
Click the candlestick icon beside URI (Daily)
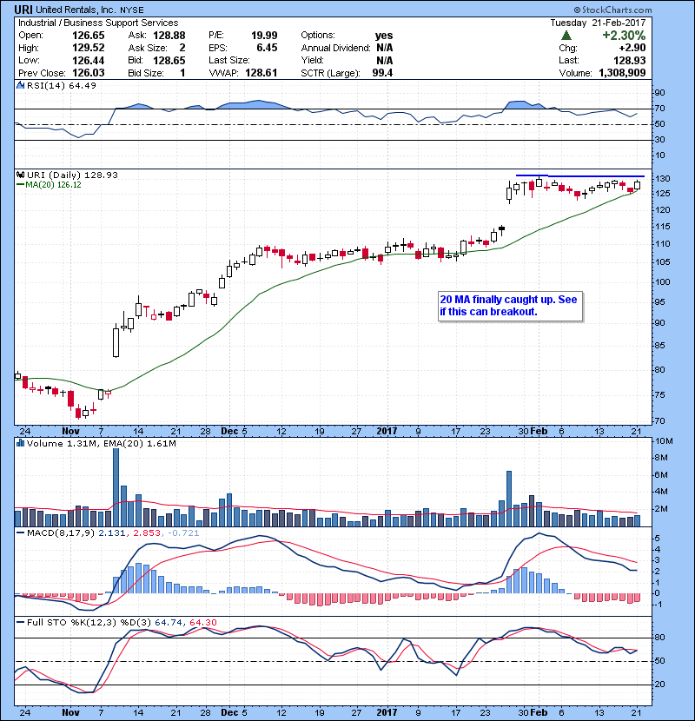tap(20, 175)
